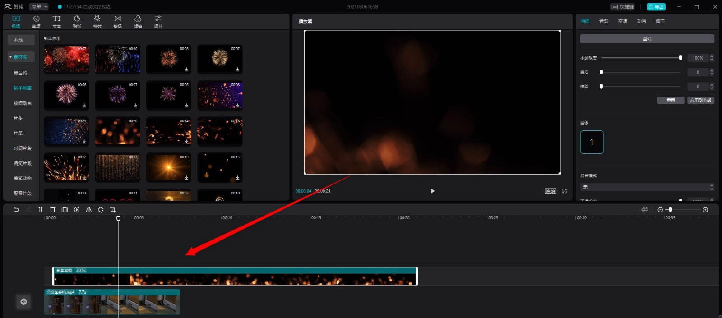This screenshot has width=722, height=318.
Task: Expand the 混合模式 blend mode dropdown
Action: click(647, 187)
